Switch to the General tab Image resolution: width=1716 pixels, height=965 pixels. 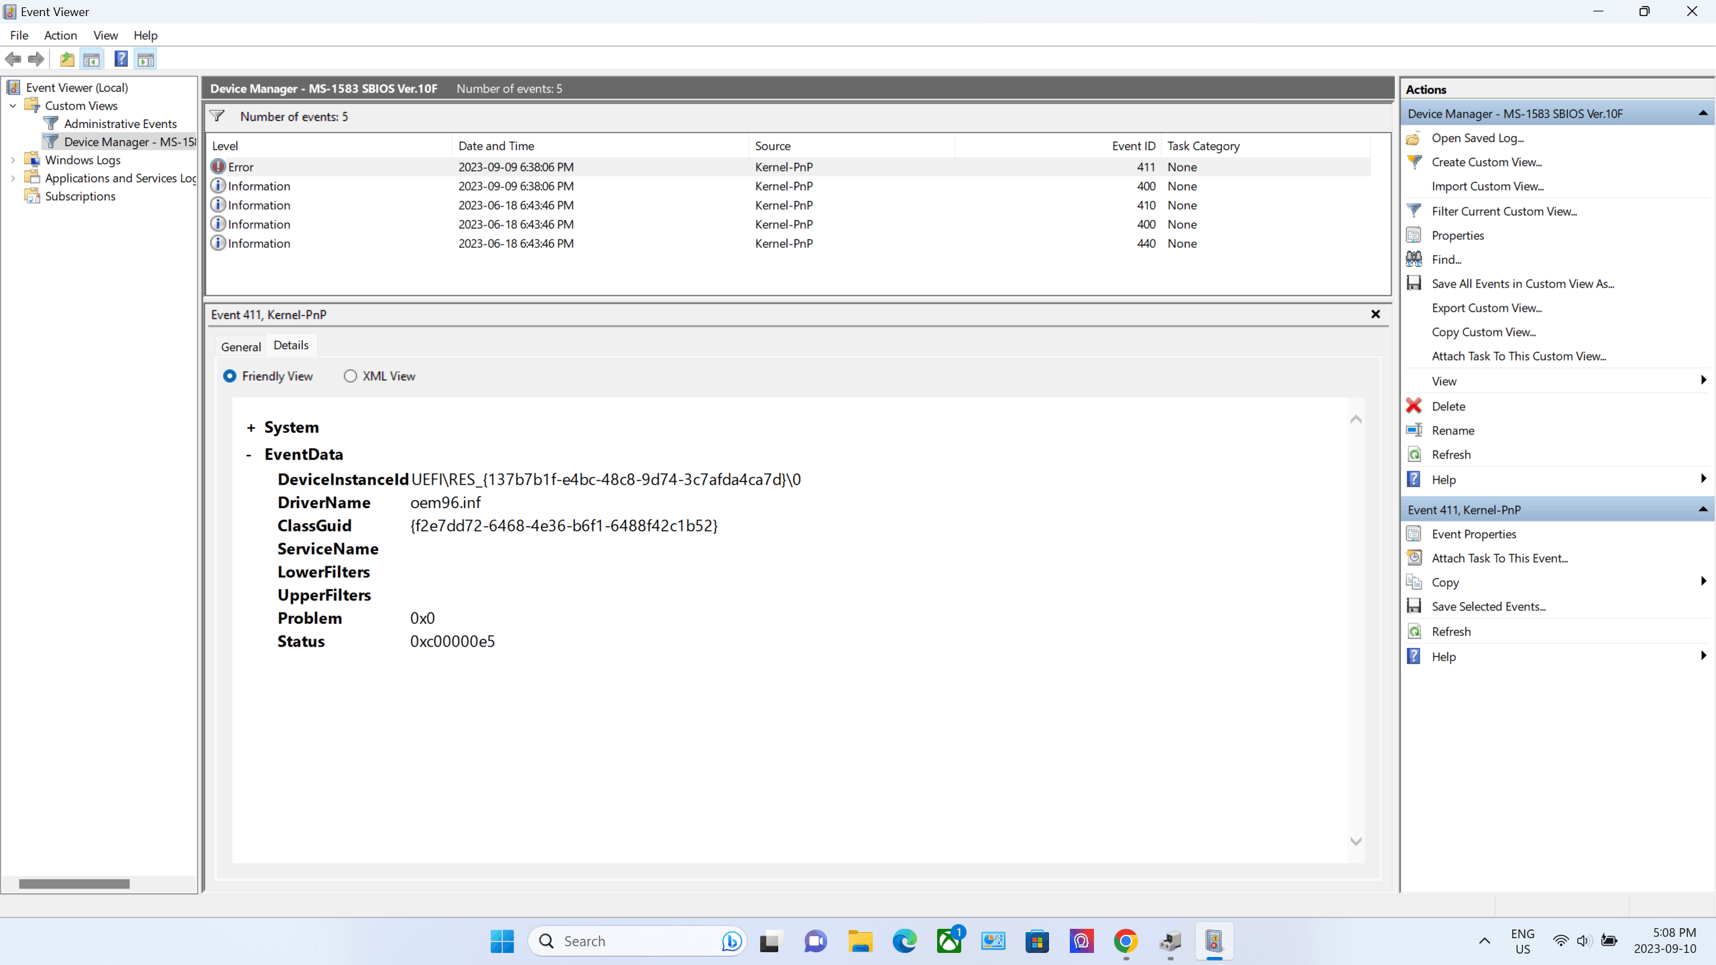pyautogui.click(x=241, y=346)
